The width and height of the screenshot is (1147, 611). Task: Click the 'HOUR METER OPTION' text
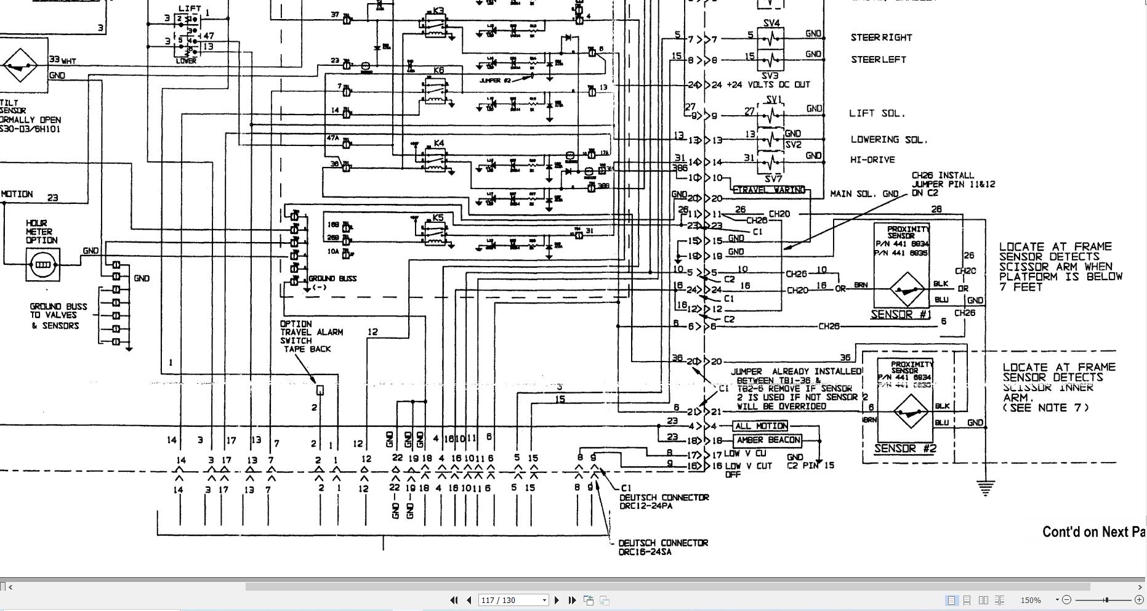click(42, 232)
